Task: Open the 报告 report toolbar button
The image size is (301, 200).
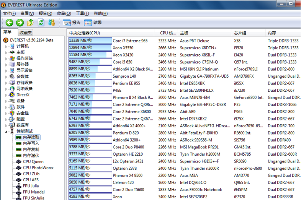Action: (x=72, y=23)
